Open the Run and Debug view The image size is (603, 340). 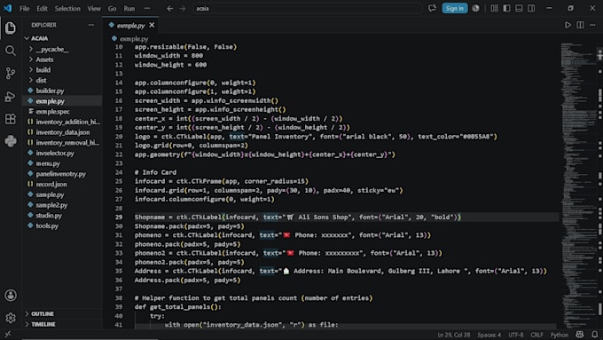(x=11, y=96)
